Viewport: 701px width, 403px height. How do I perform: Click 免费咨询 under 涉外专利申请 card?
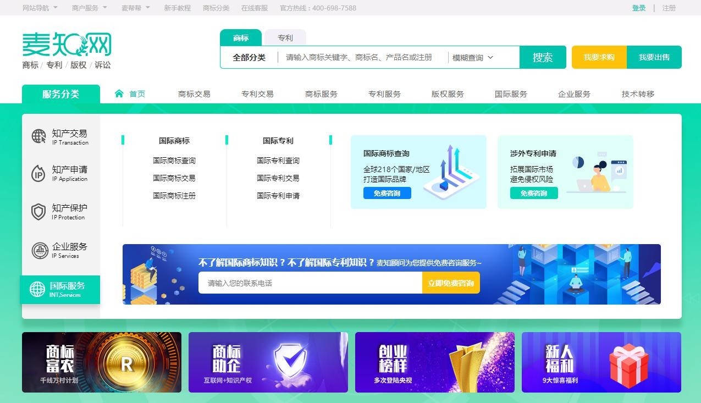pyautogui.click(x=533, y=193)
